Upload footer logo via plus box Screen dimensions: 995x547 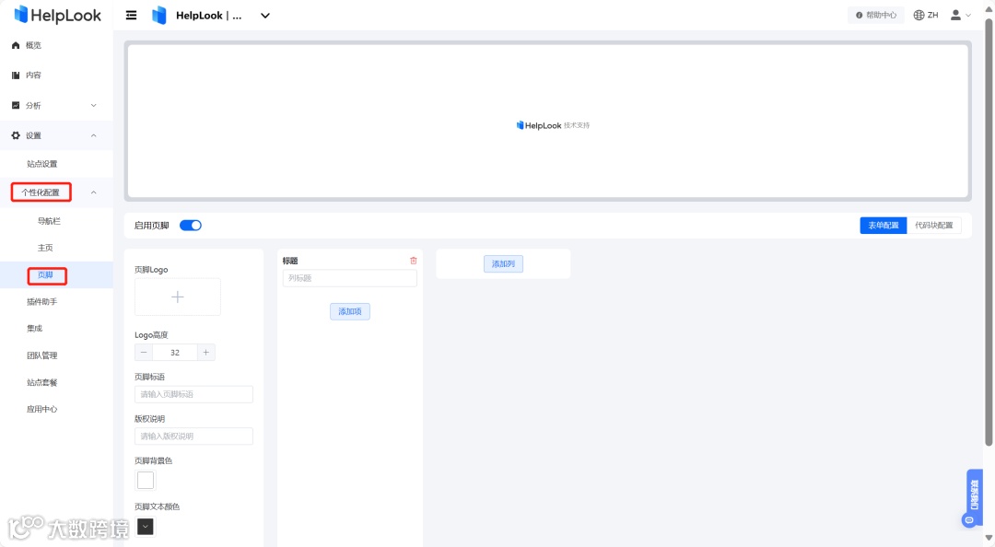(x=178, y=297)
